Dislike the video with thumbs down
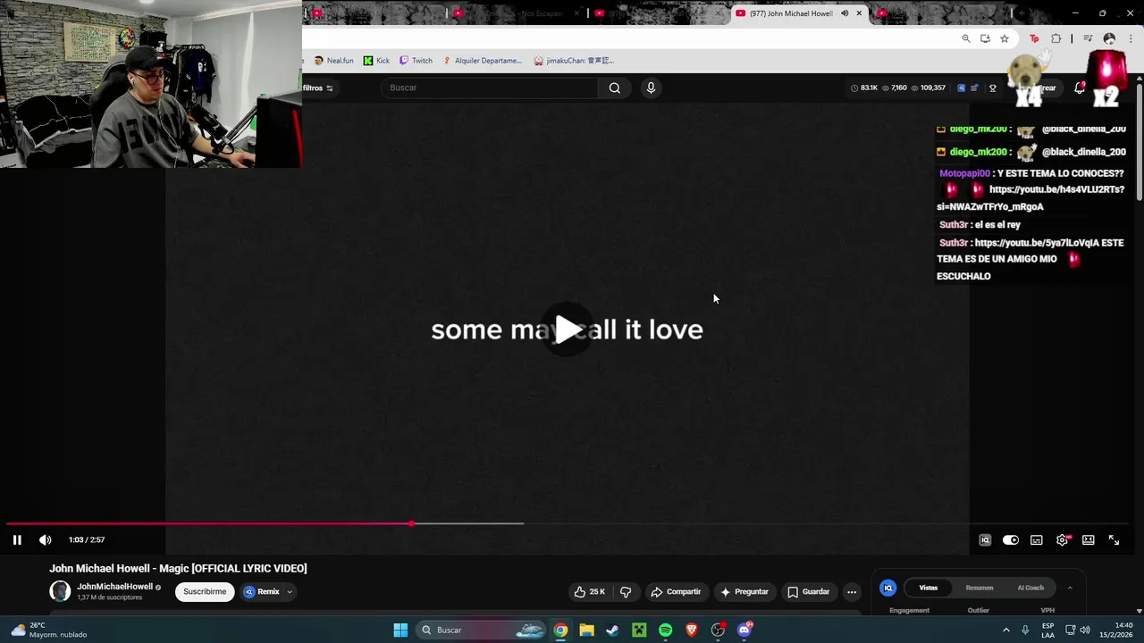This screenshot has height=643, width=1144. click(626, 591)
